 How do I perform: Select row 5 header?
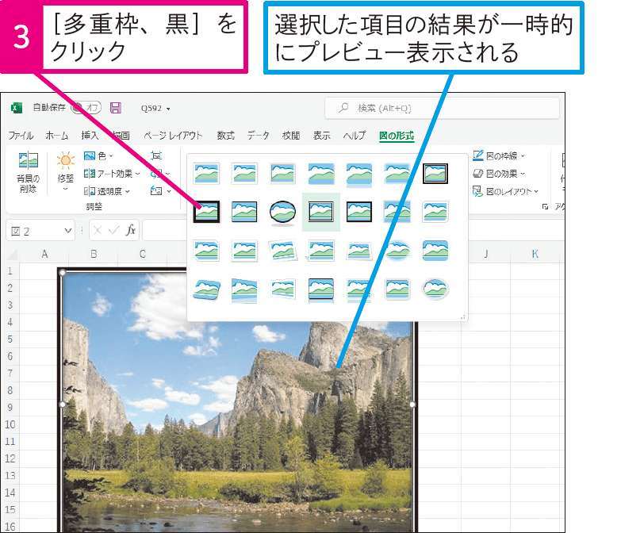(x=10, y=339)
